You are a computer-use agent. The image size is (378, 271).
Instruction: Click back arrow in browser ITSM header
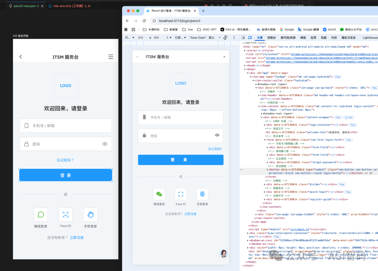(138, 57)
